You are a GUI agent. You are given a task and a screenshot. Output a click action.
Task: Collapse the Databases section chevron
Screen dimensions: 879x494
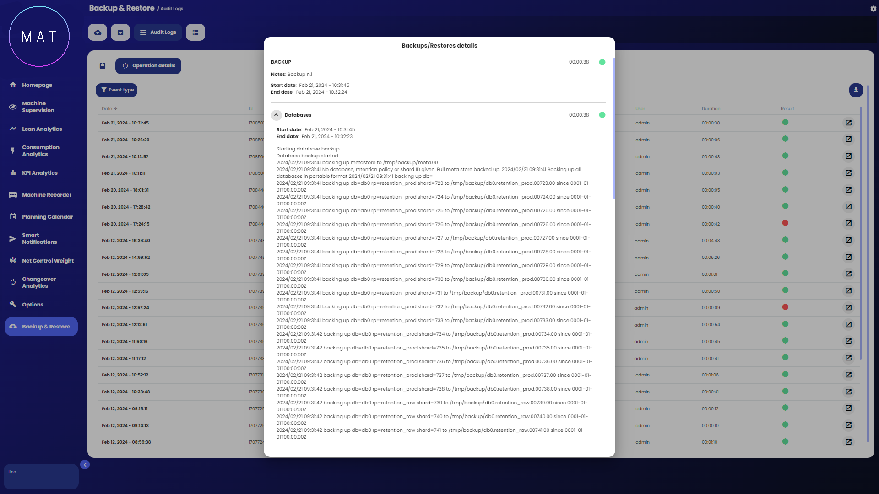pyautogui.click(x=276, y=115)
